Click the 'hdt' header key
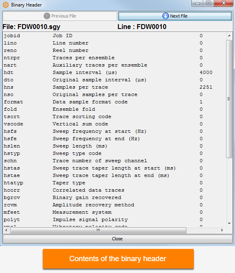The width and height of the screenshot is (235, 273). click(9, 72)
